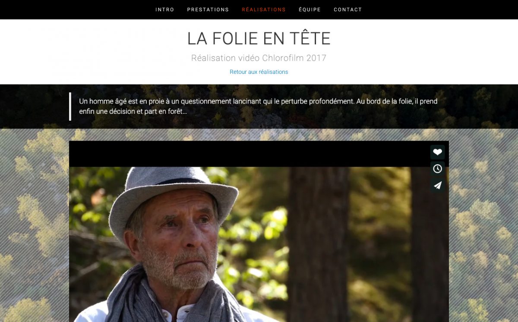Add video to Watch Later clock icon
Viewport: 518px width, 322px height.
pos(437,169)
